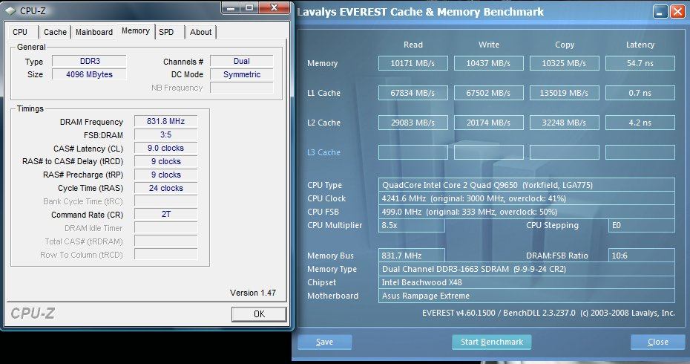Click L1 Cache Write value 67502 MB/s

[488, 93]
